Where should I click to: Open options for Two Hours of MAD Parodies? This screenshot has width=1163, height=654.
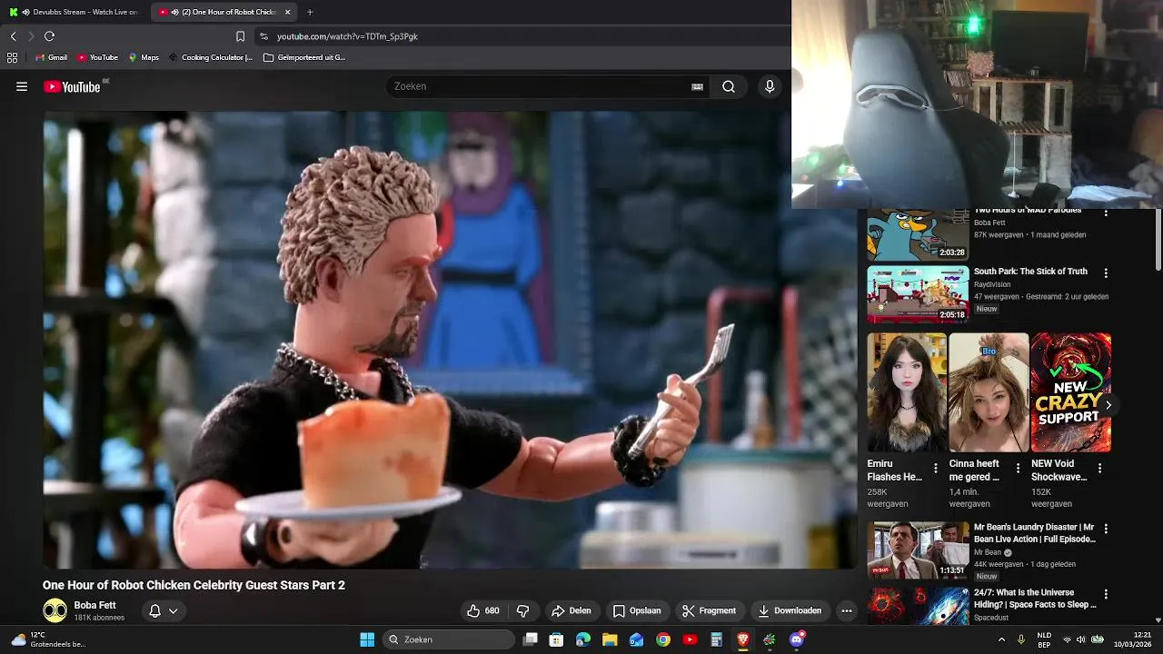[x=1106, y=213]
